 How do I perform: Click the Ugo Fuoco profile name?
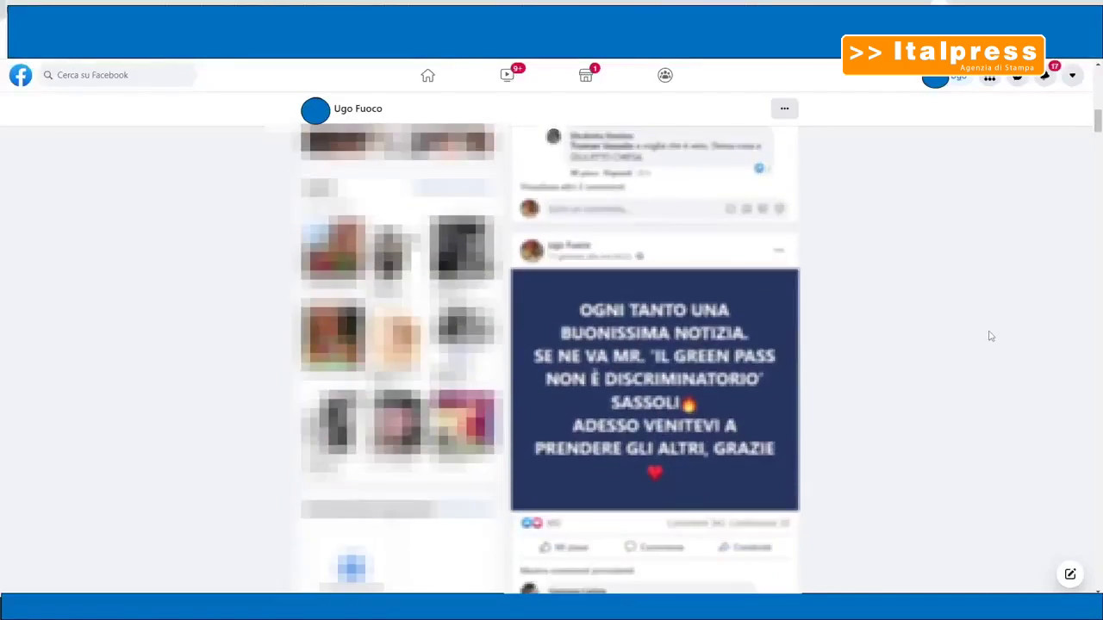tap(358, 109)
